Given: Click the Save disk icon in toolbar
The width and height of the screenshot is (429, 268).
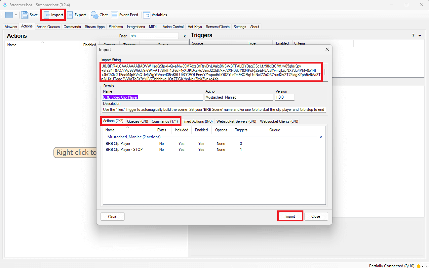Looking at the screenshot, I should pos(25,15).
